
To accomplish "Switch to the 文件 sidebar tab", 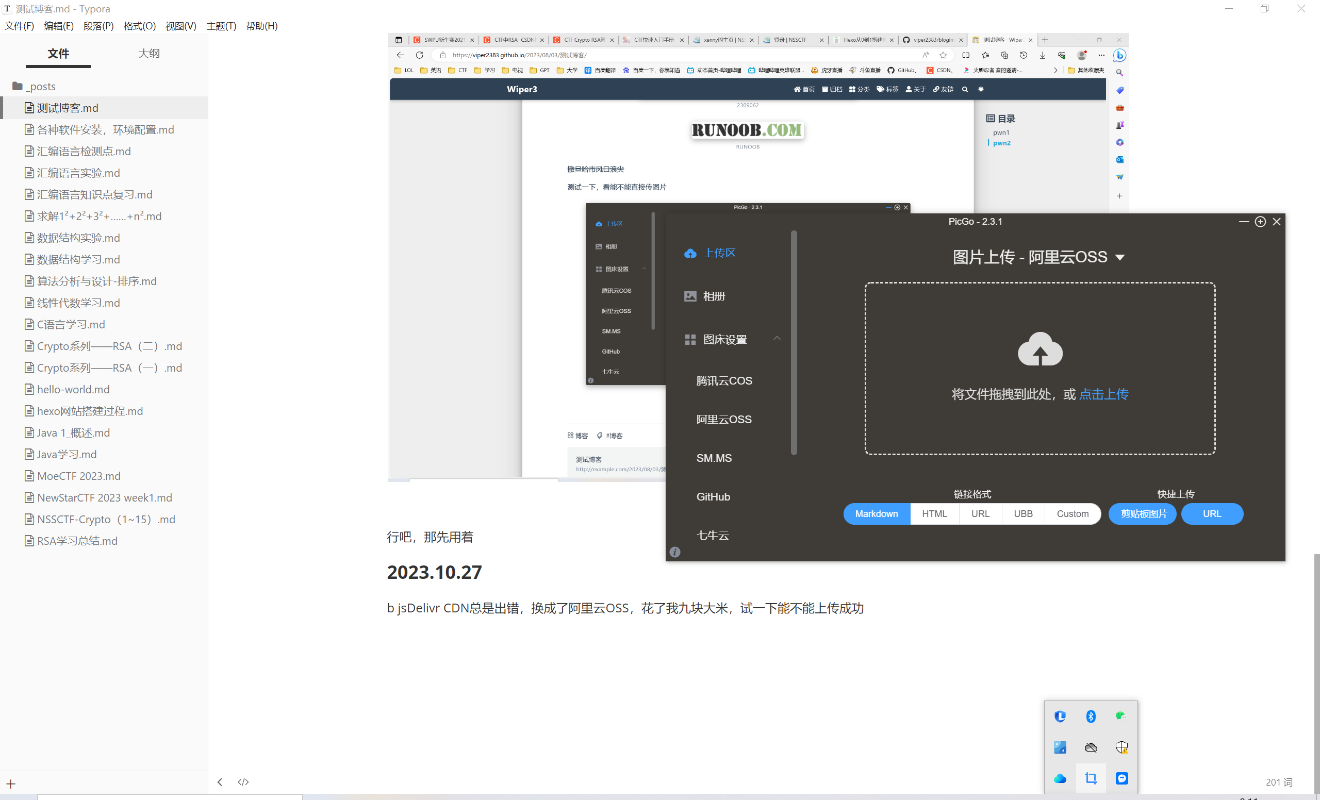I will (x=58, y=53).
